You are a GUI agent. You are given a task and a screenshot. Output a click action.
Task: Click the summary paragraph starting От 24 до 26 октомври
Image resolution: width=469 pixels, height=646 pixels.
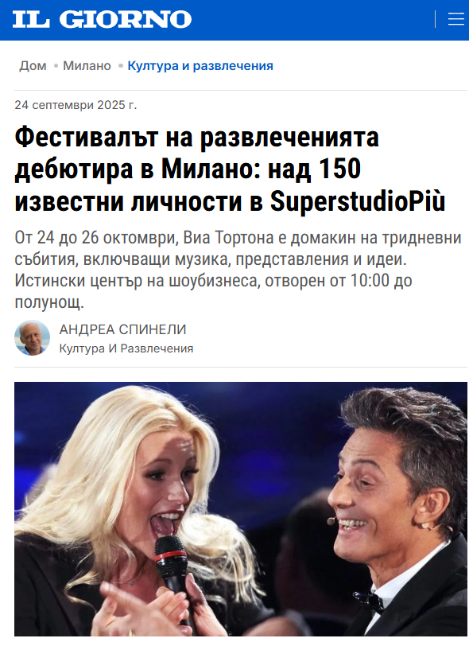click(238, 270)
